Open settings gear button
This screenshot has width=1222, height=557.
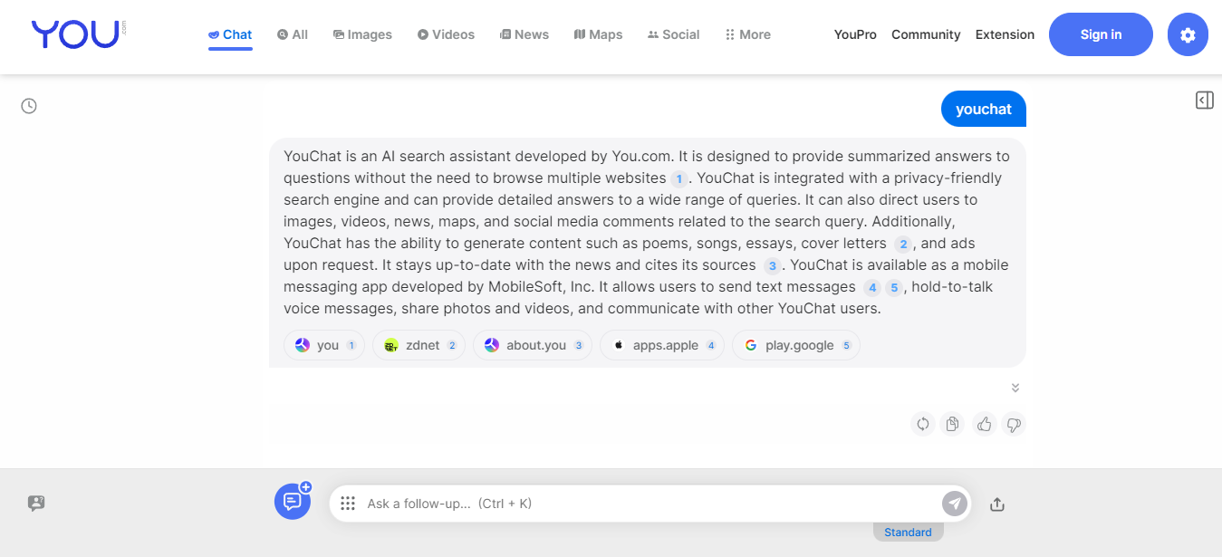pos(1188,34)
